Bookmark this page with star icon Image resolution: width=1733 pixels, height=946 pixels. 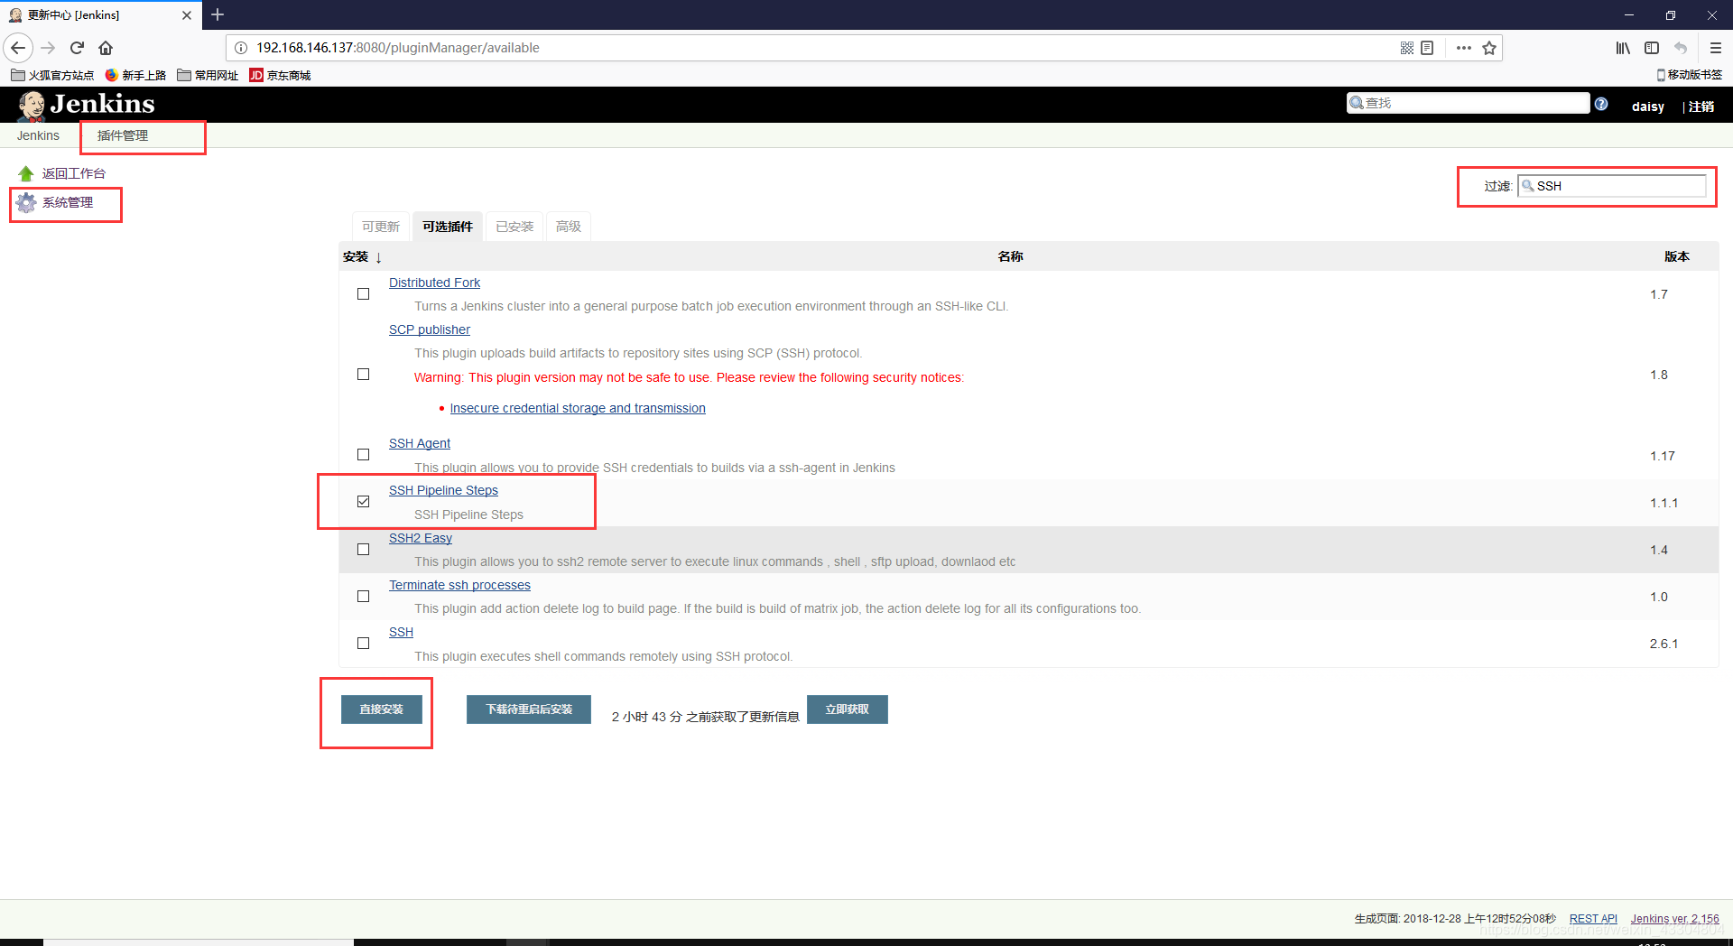[1489, 48]
